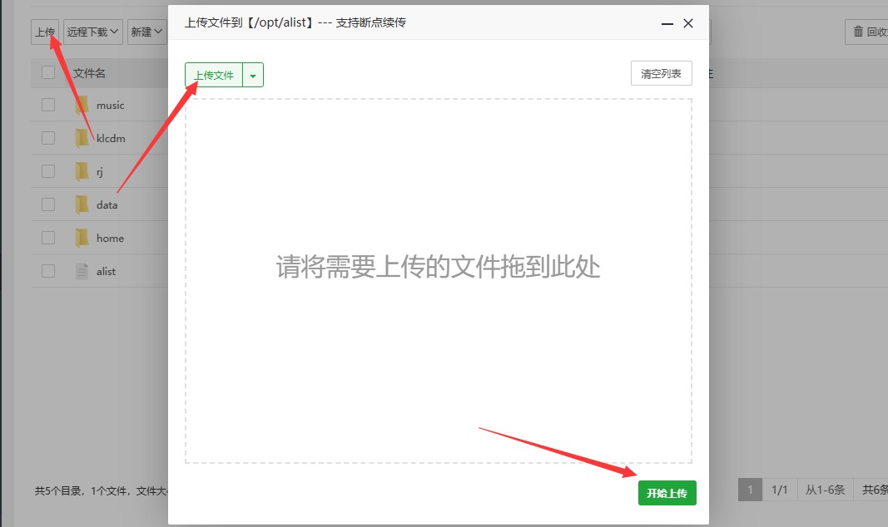Open the data folder icon
Screen dimensions: 888x527
[x=83, y=204]
